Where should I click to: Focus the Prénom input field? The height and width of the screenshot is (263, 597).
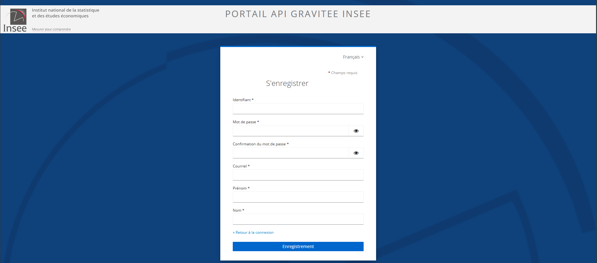[x=298, y=197]
